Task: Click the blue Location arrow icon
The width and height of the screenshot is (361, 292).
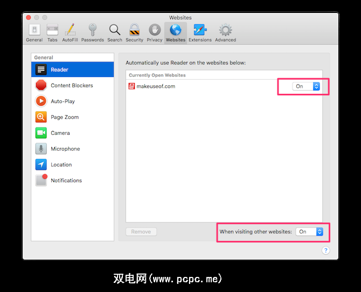Action: pyautogui.click(x=41, y=164)
